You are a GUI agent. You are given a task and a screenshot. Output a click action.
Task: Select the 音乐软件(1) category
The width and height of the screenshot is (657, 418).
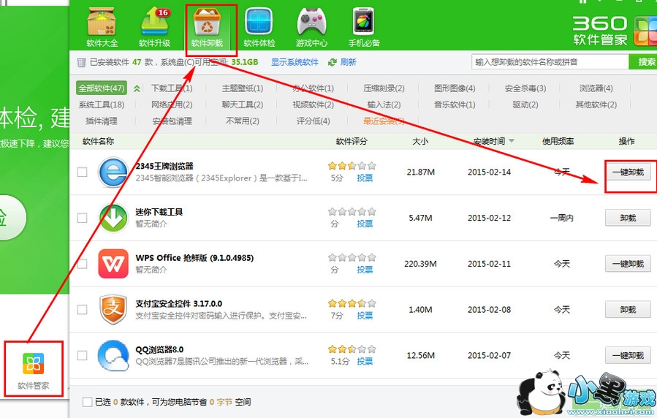pyautogui.click(x=455, y=104)
